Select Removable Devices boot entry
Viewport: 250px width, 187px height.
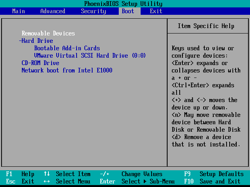pos(48,34)
